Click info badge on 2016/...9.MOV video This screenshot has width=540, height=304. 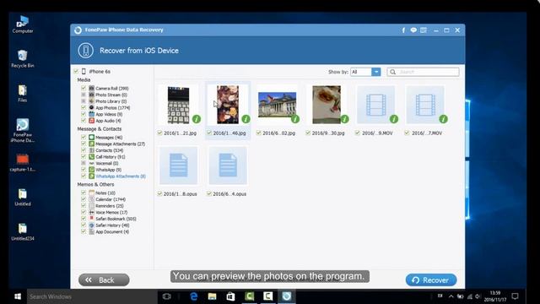pyautogui.click(x=394, y=119)
